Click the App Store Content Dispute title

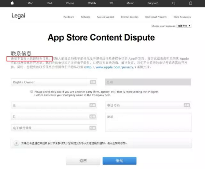click(x=101, y=37)
